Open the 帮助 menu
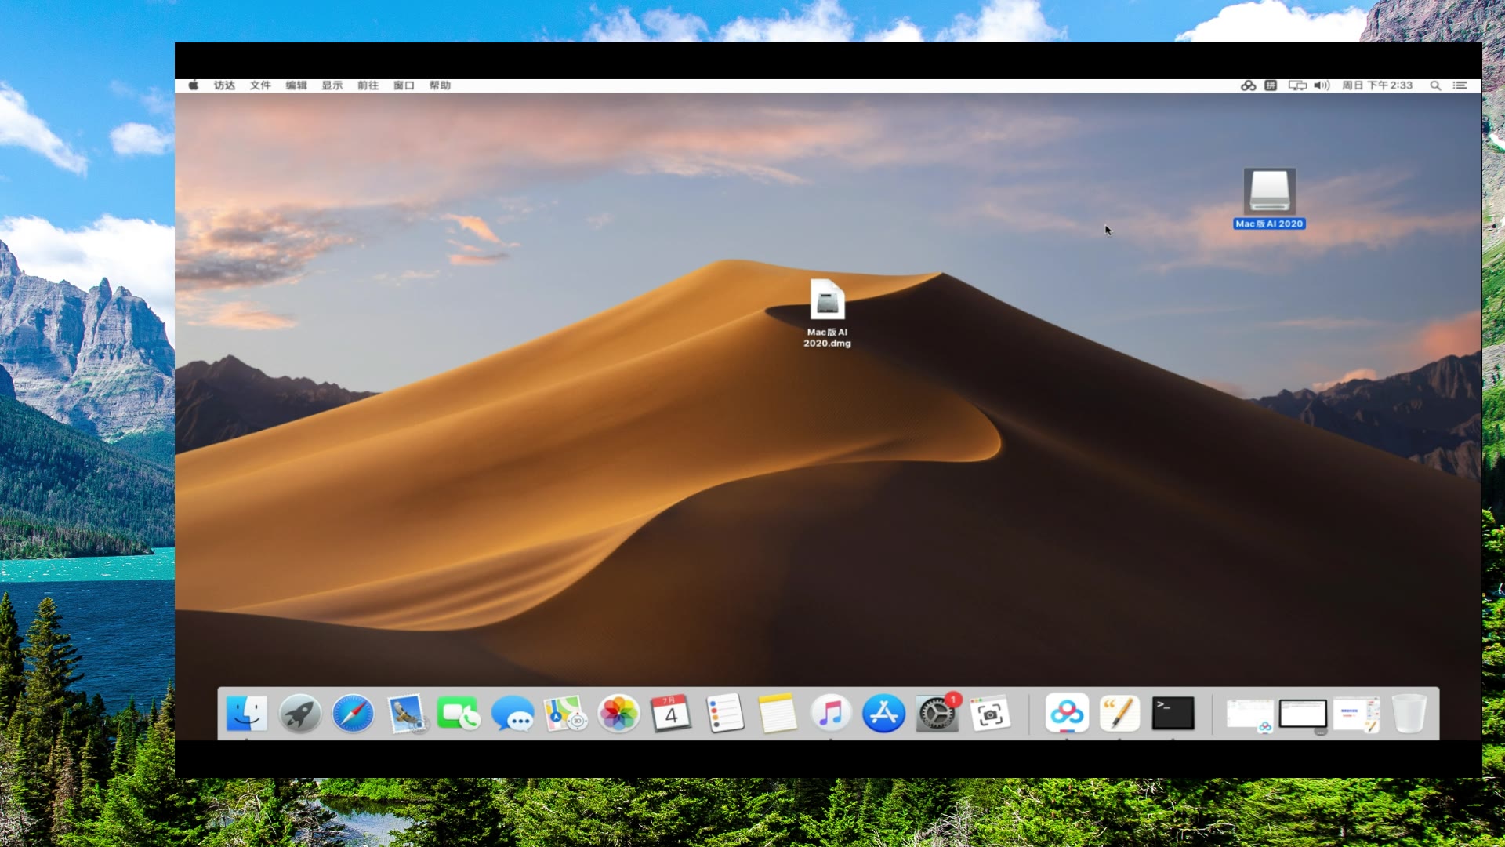The width and height of the screenshot is (1505, 847). (440, 85)
